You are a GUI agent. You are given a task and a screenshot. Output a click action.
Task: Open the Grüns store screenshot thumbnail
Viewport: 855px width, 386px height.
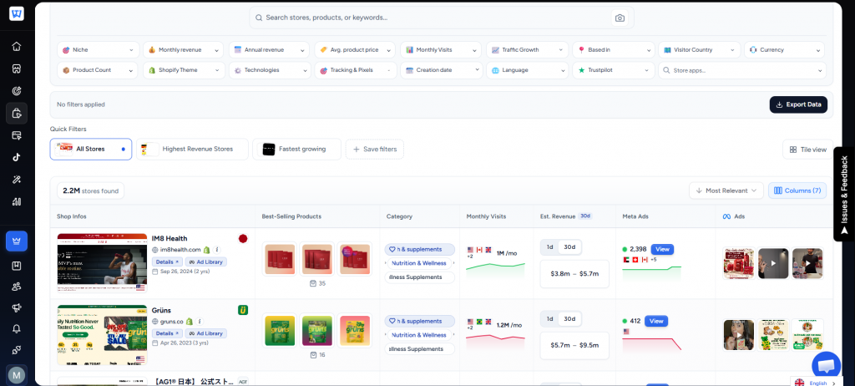pos(102,335)
